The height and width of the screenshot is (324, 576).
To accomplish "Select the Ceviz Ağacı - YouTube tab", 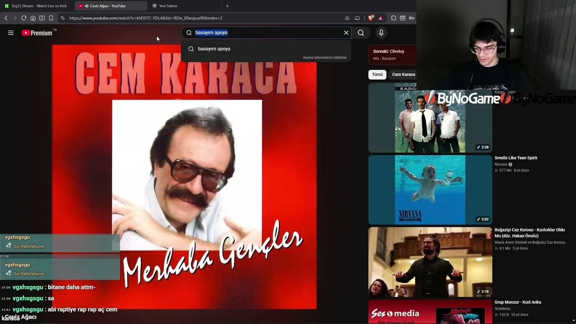I will pos(110,6).
